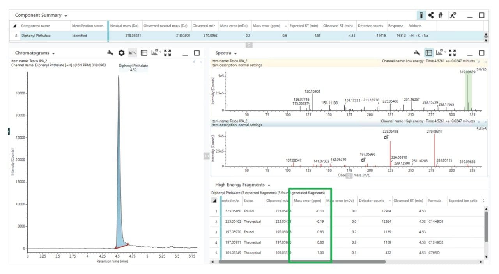Minimize the Component Summary panel
This screenshot has width=499, height=274.
[x=470, y=17]
